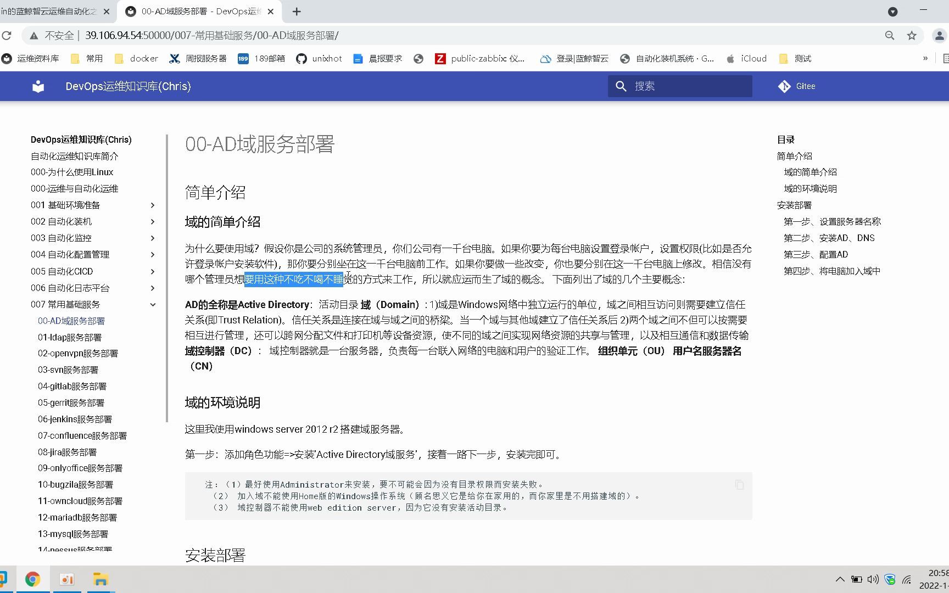Open the 周报服务器 bookmark
The width and height of the screenshot is (949, 593).
[x=198, y=59]
